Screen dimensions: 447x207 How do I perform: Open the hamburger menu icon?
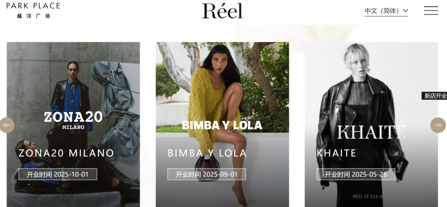click(x=431, y=10)
